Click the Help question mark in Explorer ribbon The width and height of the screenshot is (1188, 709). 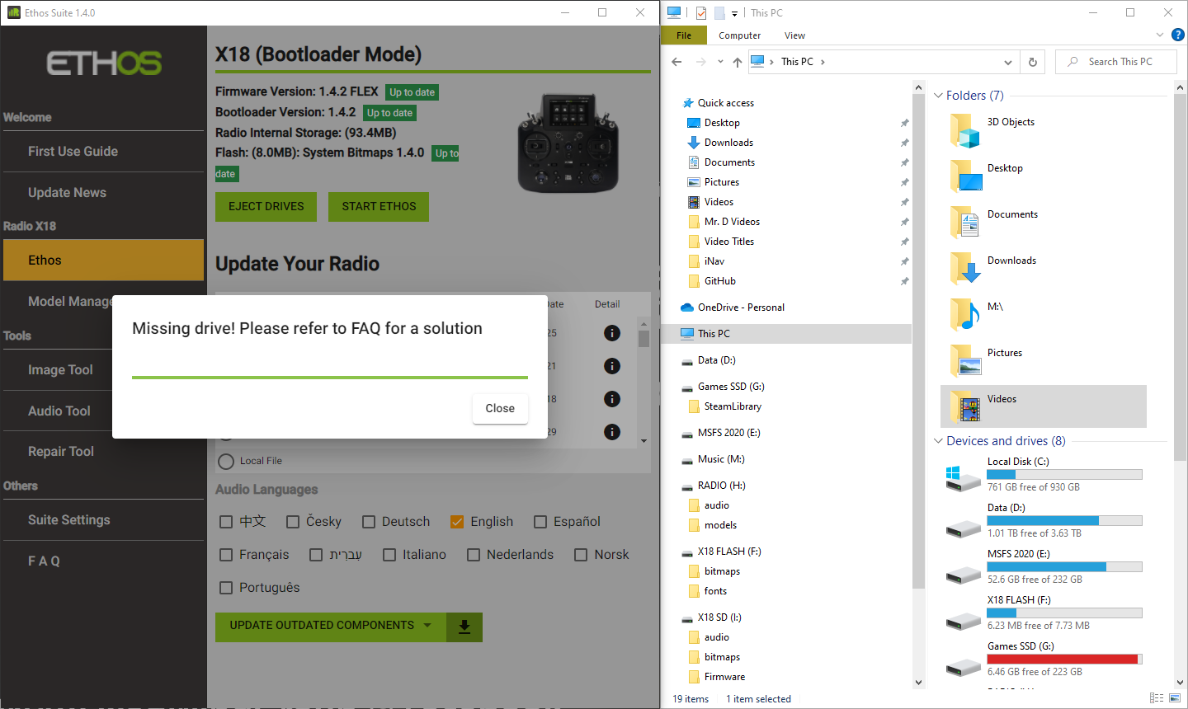click(x=1177, y=35)
